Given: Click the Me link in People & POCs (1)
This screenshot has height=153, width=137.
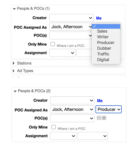Looking at the screenshot, I should tap(99, 18).
